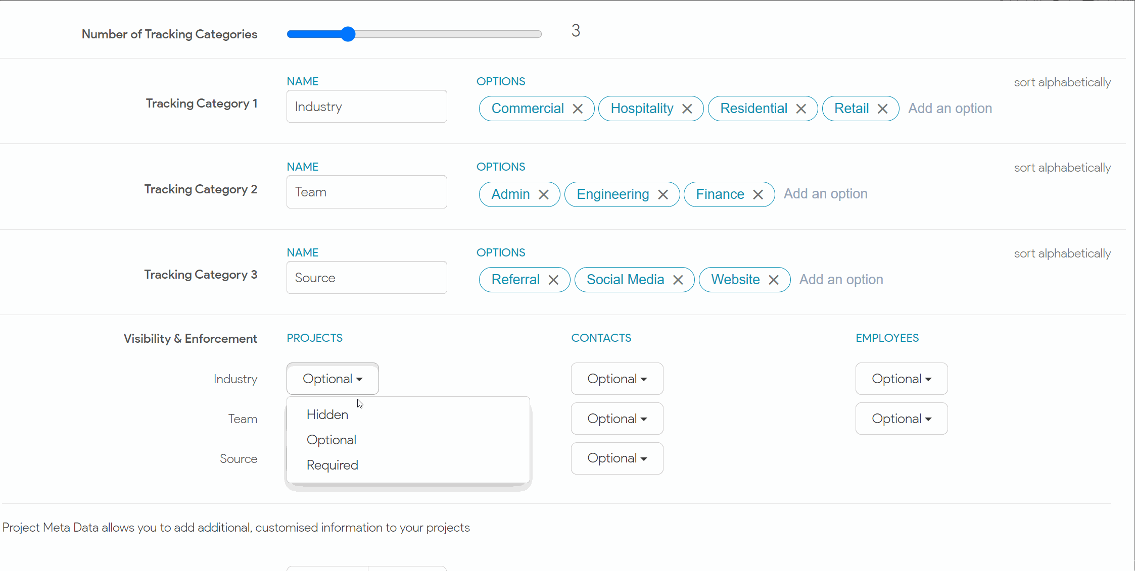Remove the Referral source option
This screenshot has height=571, width=1135.
(x=553, y=280)
